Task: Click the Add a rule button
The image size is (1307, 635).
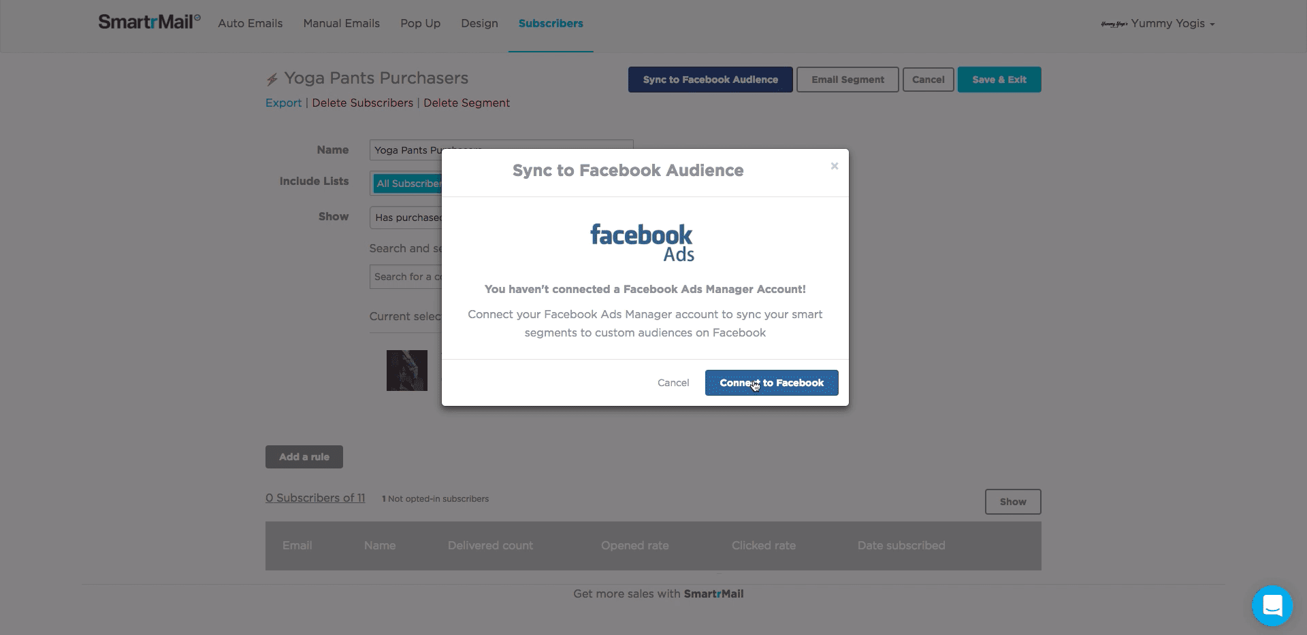Action: [x=304, y=457]
